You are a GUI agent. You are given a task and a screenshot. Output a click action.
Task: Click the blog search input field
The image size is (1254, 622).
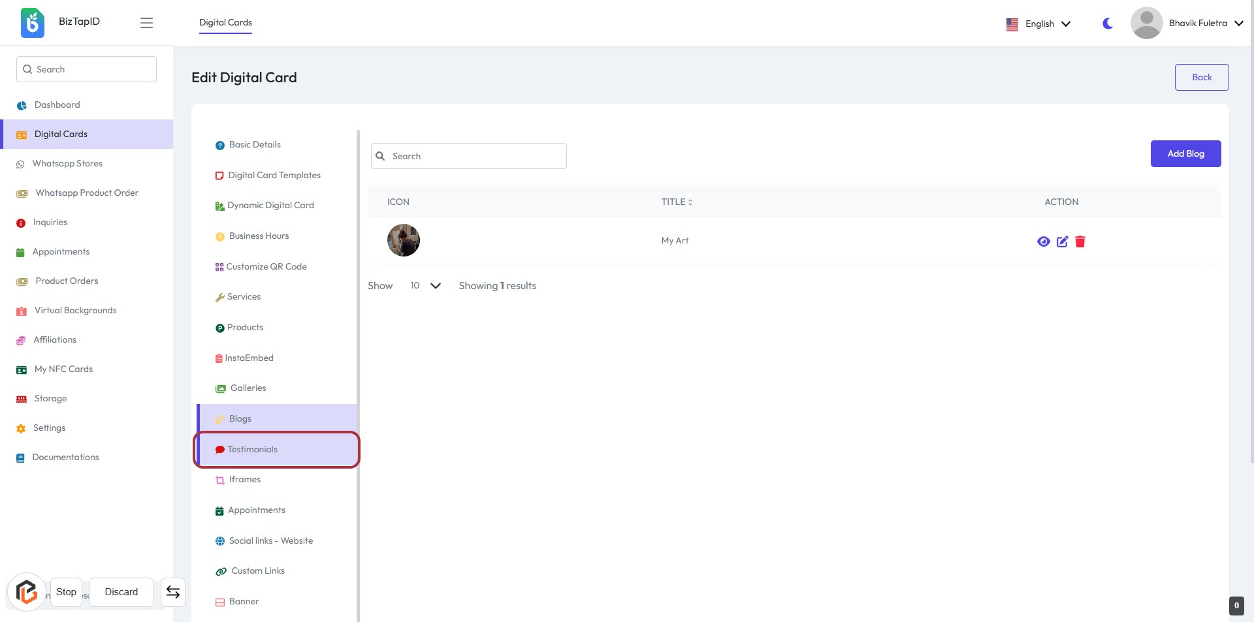(469, 156)
